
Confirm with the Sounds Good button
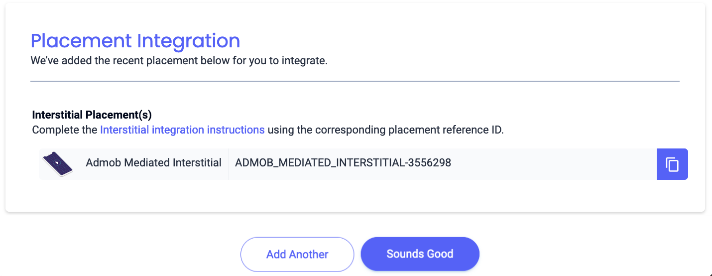click(420, 254)
